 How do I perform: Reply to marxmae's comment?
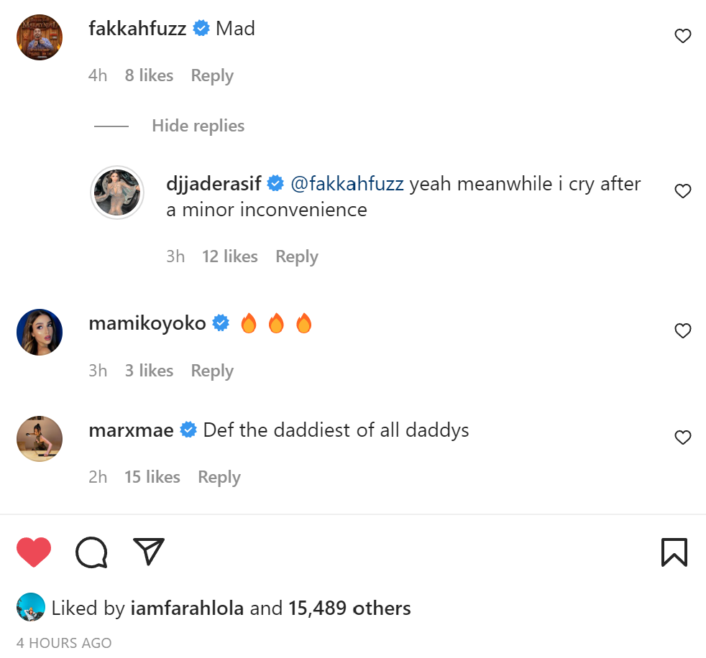tap(219, 477)
